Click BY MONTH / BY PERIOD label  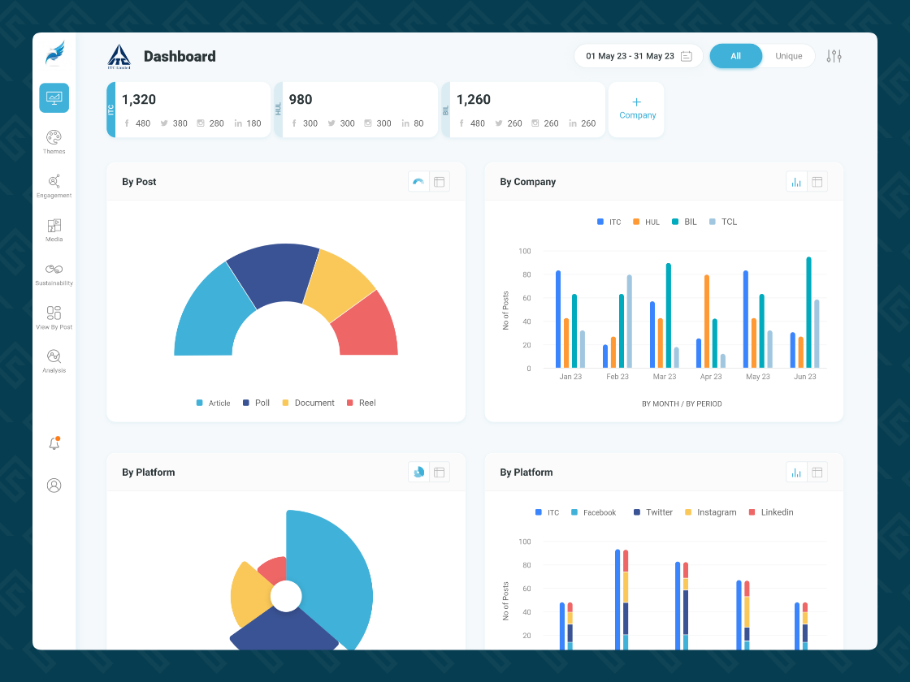682,404
